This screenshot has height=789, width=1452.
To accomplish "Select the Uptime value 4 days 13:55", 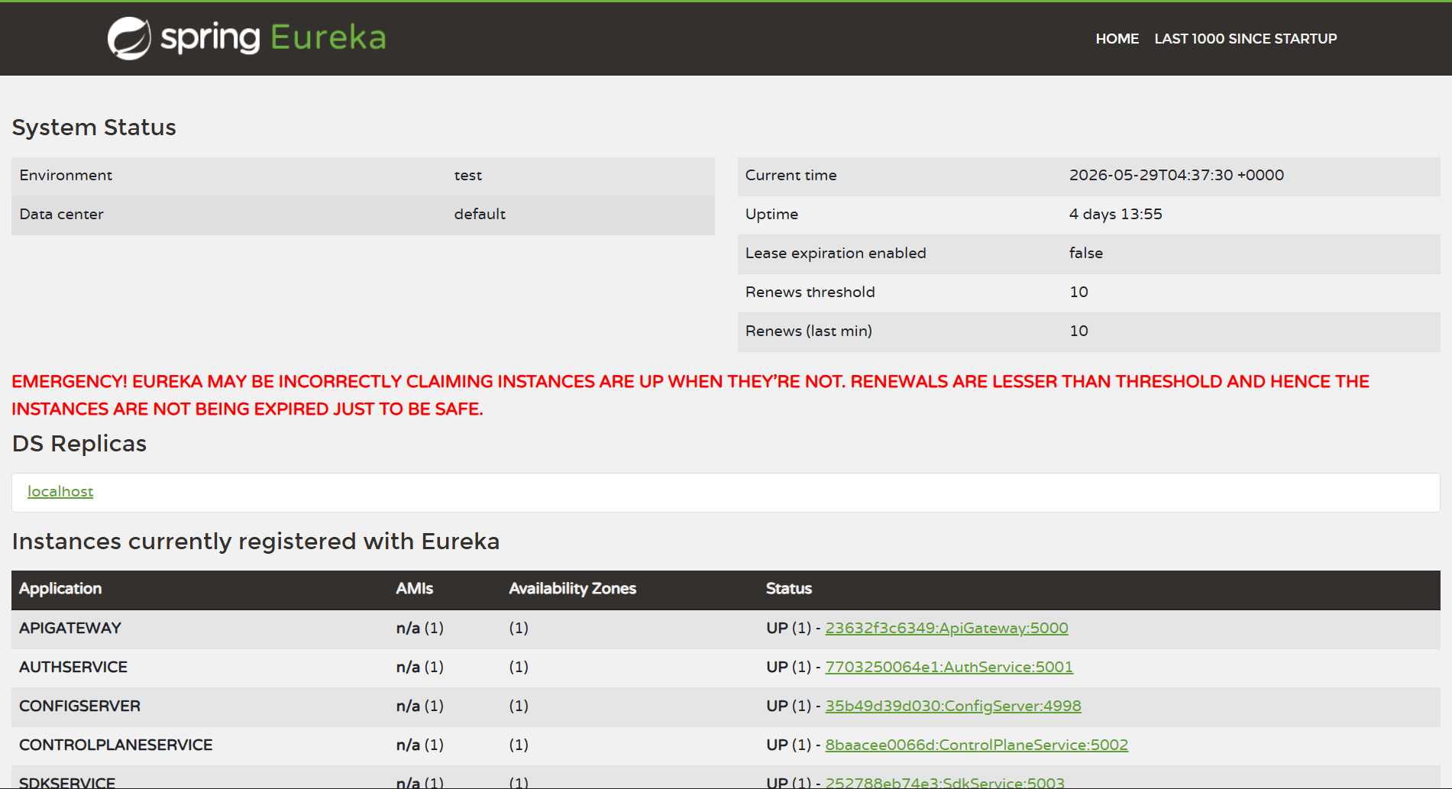I will (1115, 214).
